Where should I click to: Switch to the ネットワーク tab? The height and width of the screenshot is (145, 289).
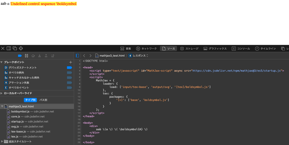(146, 49)
